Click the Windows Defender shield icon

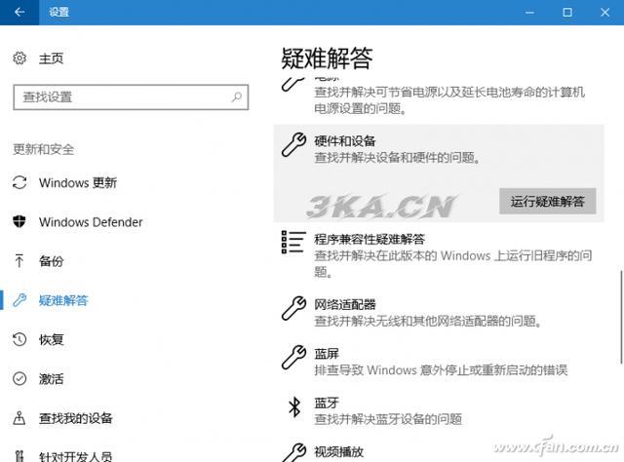click(19, 221)
